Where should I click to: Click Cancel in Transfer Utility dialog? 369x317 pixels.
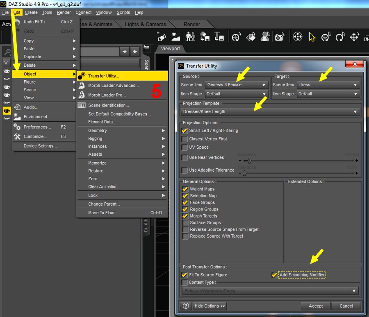pos(346,306)
